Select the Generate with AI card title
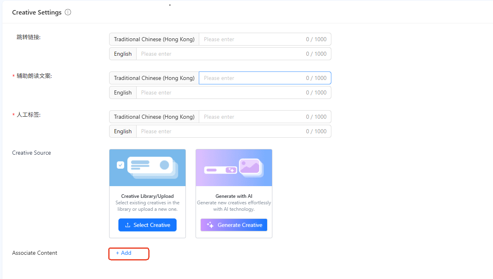 (x=234, y=196)
